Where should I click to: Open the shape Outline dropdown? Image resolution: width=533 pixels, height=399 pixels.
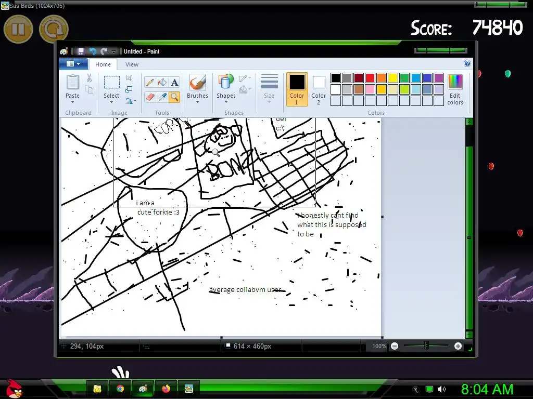pos(245,78)
